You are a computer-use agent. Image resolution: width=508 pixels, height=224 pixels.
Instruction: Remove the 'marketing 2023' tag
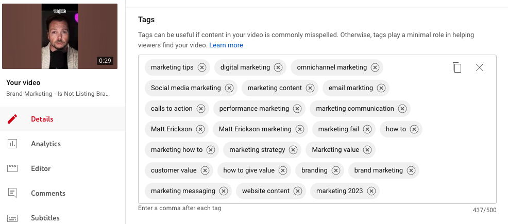pos(371,191)
